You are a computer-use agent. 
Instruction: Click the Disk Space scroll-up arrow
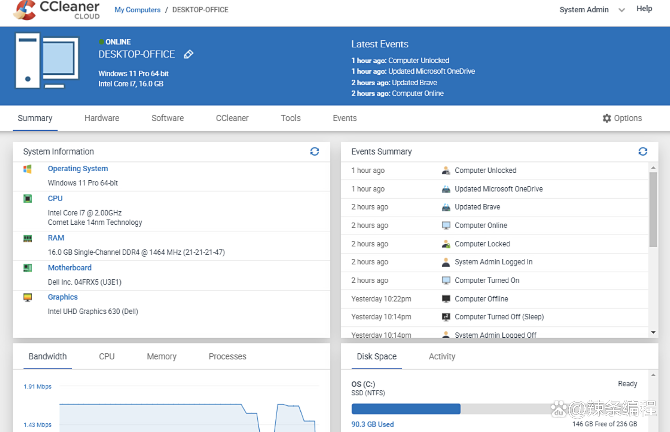tap(653, 375)
